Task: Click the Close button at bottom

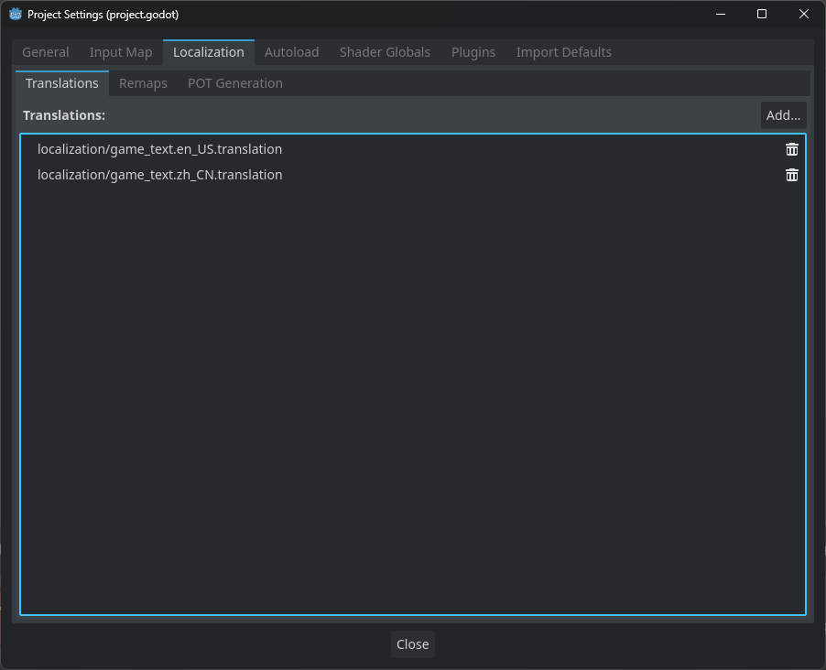Action: coord(412,644)
